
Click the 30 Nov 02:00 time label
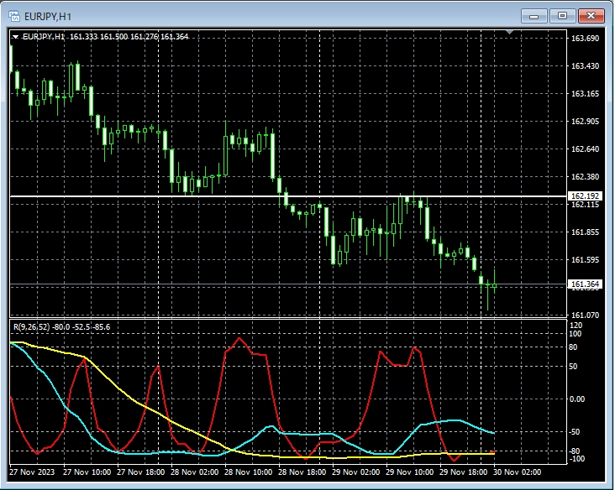coord(517,472)
